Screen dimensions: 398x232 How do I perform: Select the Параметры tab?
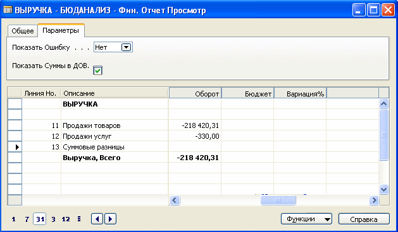point(61,30)
